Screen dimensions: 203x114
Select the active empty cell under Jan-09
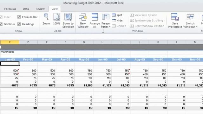click(10, 63)
